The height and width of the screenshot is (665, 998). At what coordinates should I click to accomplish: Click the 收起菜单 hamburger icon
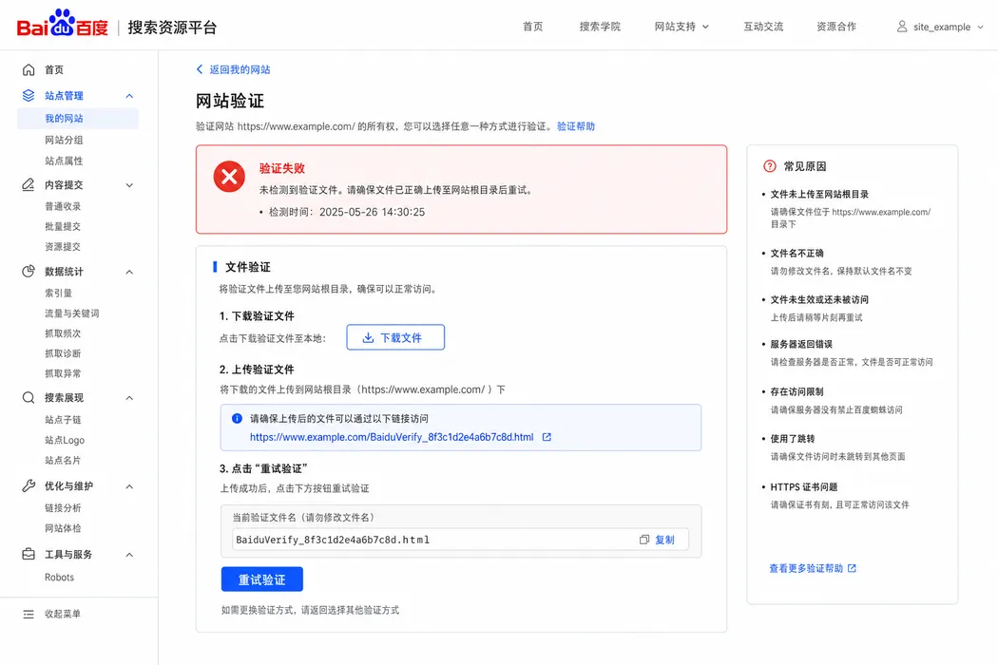coord(29,614)
